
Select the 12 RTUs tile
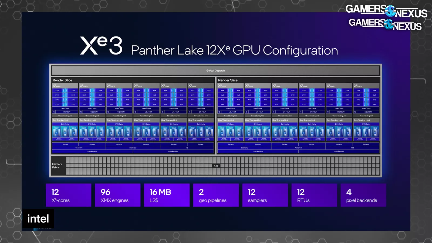(x=314, y=195)
